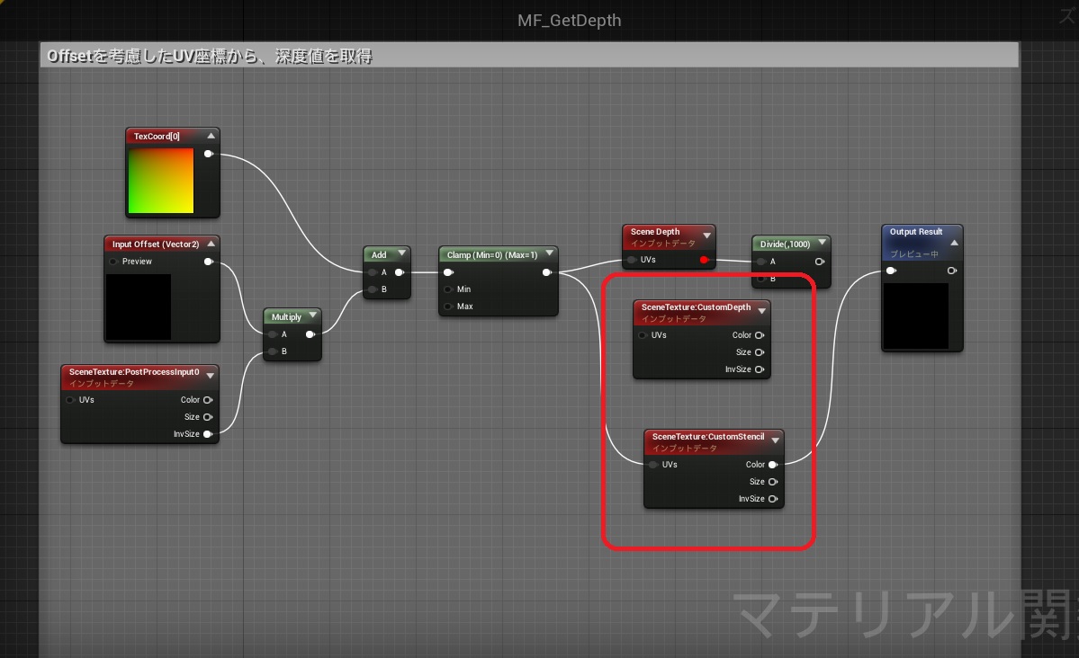Click the A input pin on the Add node
Image resolution: width=1079 pixels, height=658 pixels.
(371, 272)
